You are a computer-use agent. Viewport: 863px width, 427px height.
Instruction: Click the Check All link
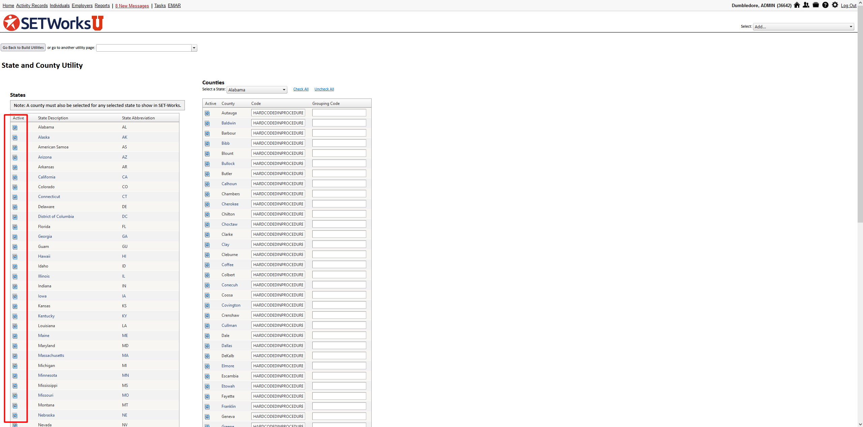pos(301,89)
